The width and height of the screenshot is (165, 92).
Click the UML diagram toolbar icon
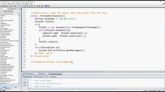32,6
